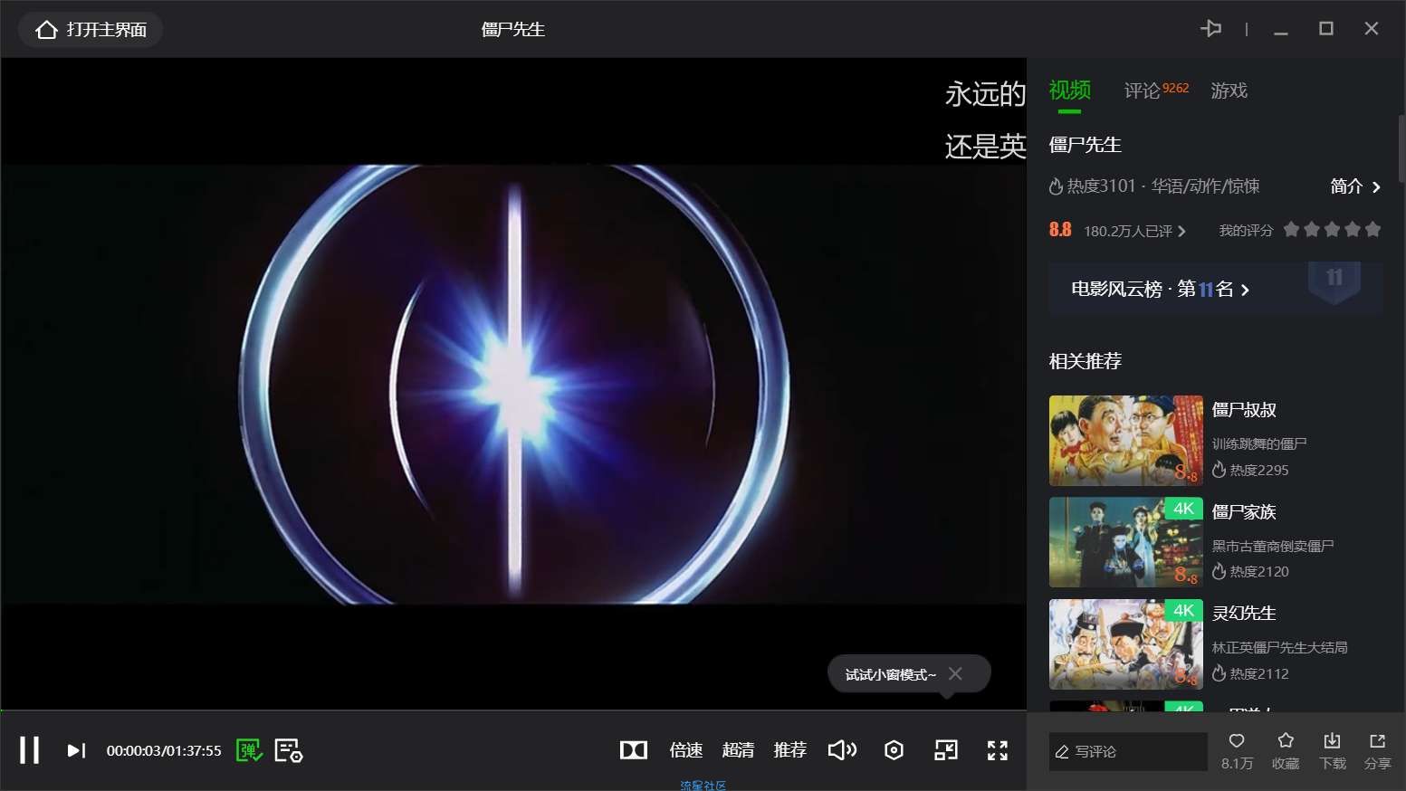This screenshot has width=1406, height=791.
Task: Click 热度2112 under 灵幻先生
Action: 1250,673
